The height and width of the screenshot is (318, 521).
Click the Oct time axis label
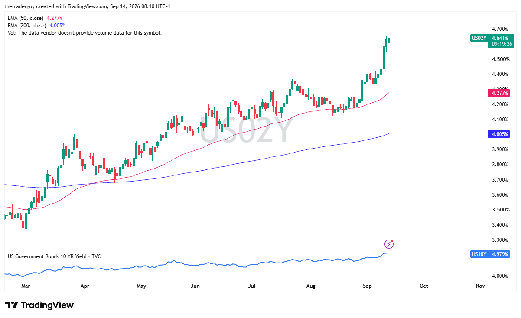tap(424, 286)
